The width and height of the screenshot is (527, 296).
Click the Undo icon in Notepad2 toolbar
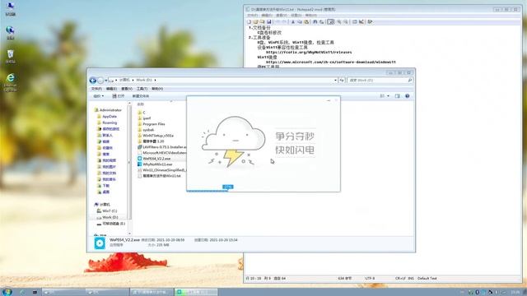[277, 22]
